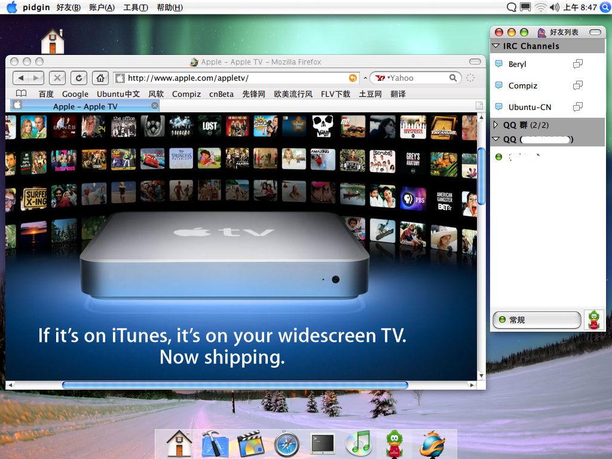Reload the Apple TV page
The image size is (612, 459).
[x=78, y=78]
